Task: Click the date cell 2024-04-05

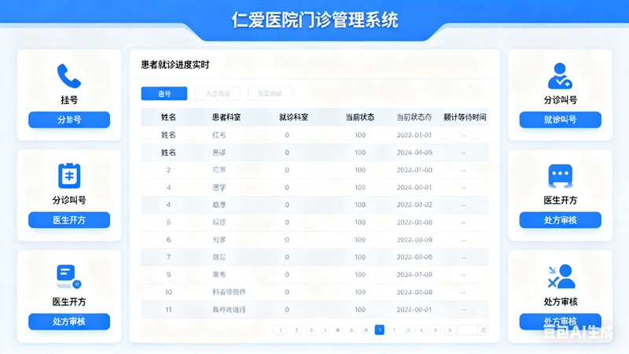Action: coord(414,153)
